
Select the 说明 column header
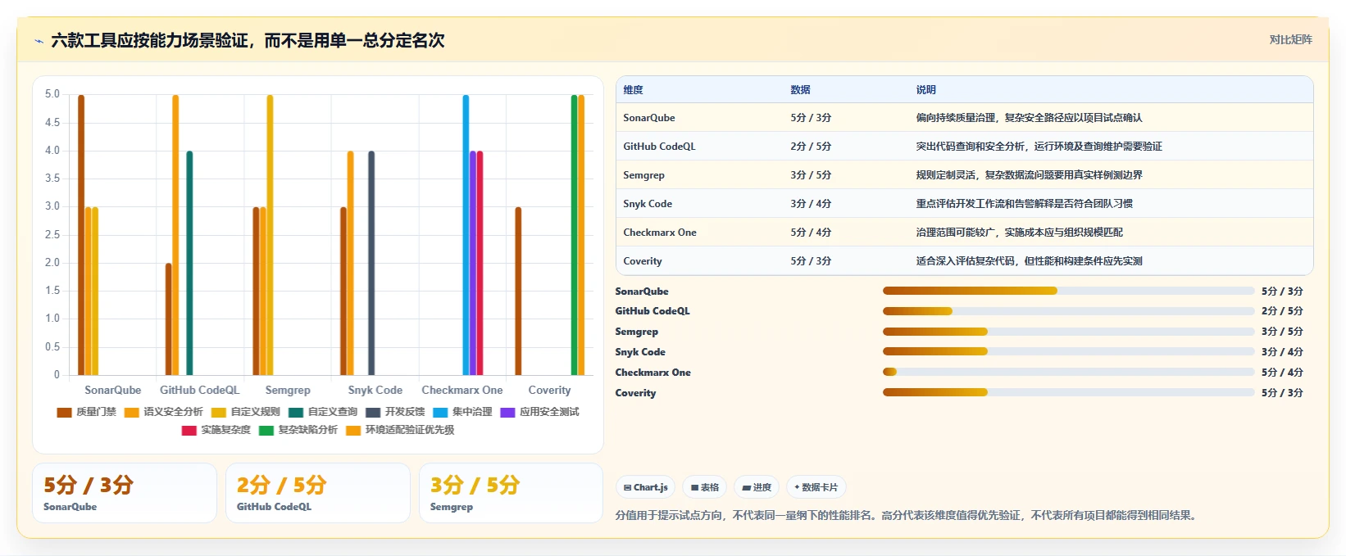coord(925,90)
